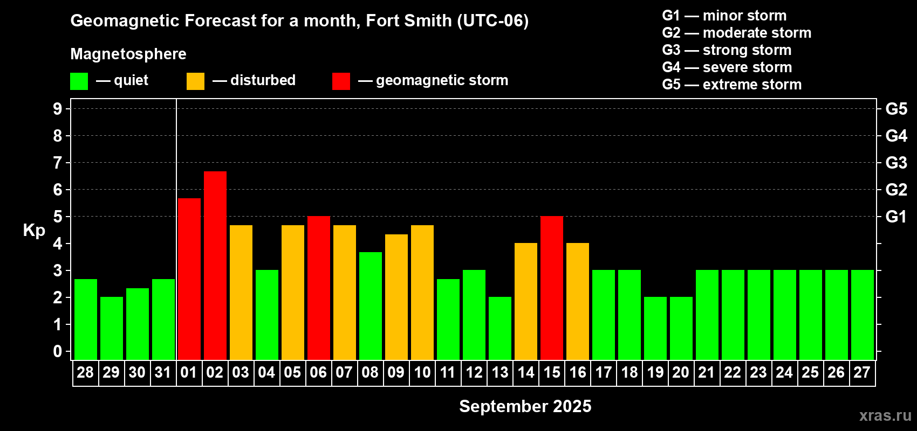Click date label 23 on the axis
The width and height of the screenshot is (917, 431).
click(758, 373)
